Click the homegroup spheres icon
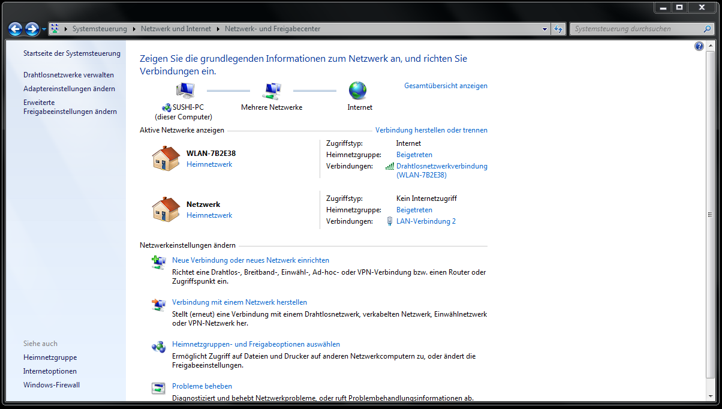The image size is (722, 409). 158,346
